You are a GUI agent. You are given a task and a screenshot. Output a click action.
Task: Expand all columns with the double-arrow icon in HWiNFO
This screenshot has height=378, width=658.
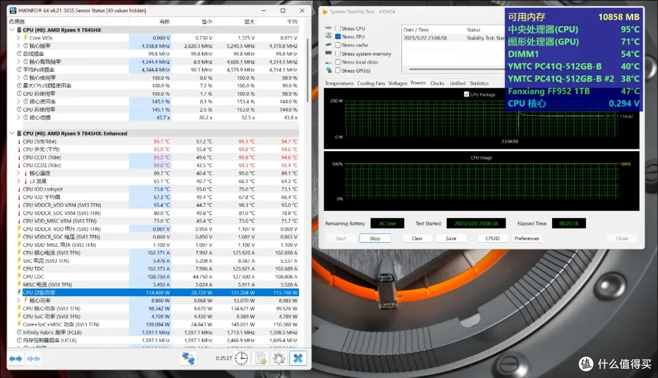tap(15, 358)
